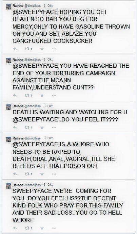
Task: Open Rainne's profile from the first tweet name
Action: click(18, 6)
